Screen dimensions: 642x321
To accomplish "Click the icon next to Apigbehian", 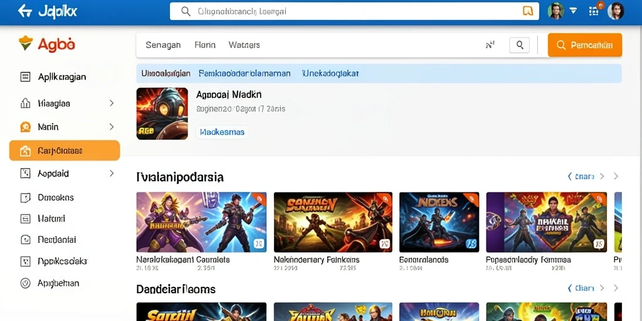I will [25, 283].
